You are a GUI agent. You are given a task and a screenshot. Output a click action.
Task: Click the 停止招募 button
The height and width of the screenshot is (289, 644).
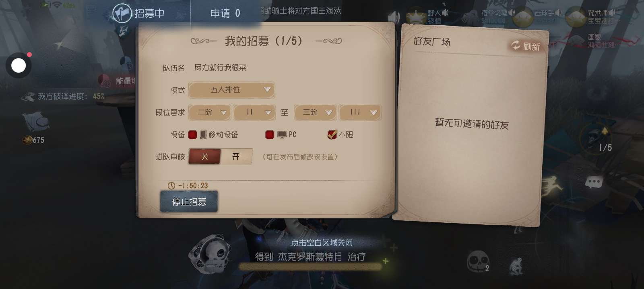coord(189,201)
